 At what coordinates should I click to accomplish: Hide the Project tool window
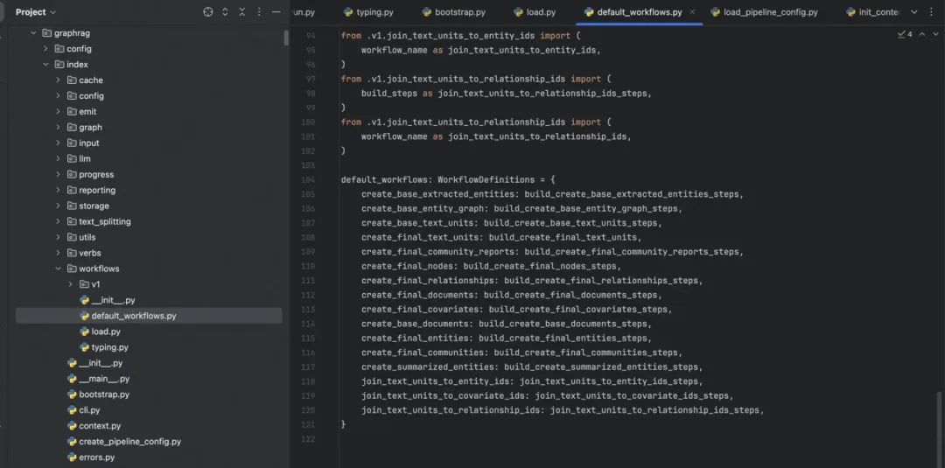(x=276, y=12)
